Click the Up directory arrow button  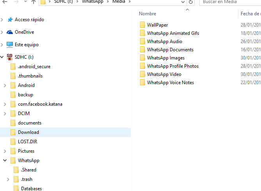[x=33, y=2]
